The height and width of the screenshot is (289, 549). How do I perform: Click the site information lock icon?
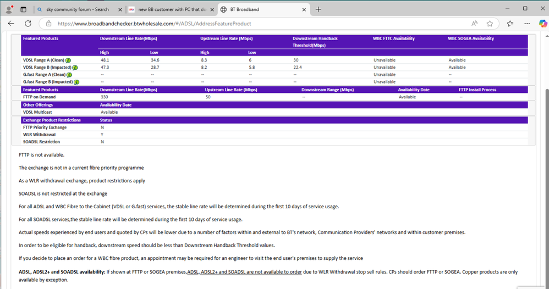click(x=48, y=24)
